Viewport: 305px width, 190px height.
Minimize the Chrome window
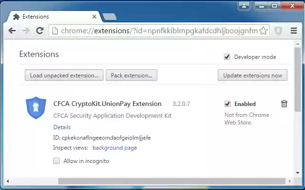coord(261,6)
